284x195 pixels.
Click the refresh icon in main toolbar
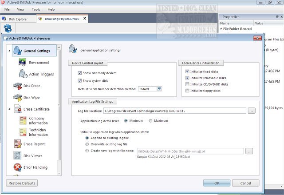tap(8, 28)
